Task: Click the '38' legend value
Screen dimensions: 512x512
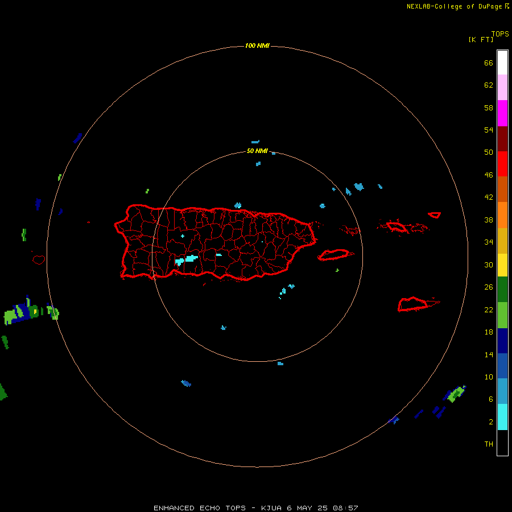Action: (489, 220)
